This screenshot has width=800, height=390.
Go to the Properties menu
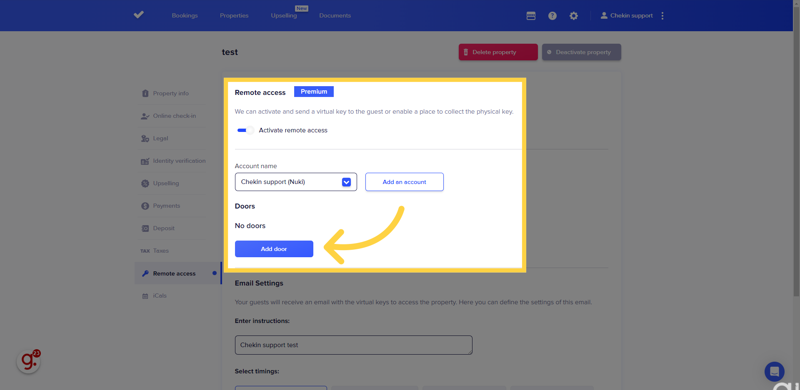(x=234, y=16)
